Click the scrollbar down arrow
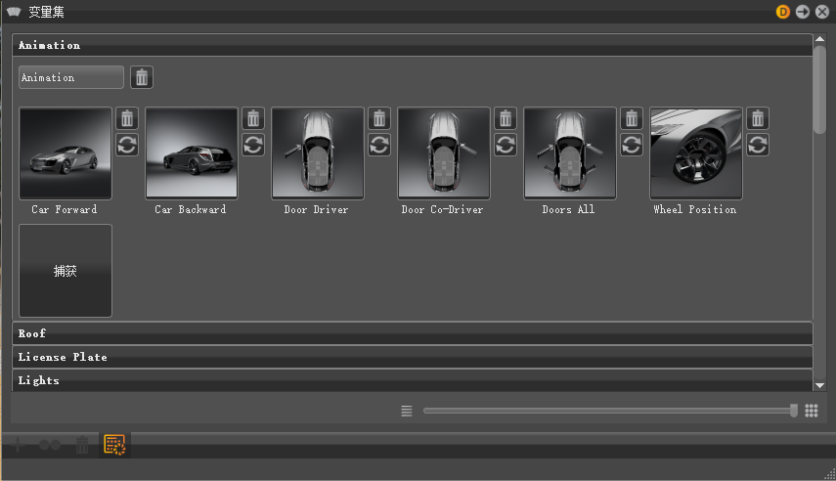 (x=819, y=385)
